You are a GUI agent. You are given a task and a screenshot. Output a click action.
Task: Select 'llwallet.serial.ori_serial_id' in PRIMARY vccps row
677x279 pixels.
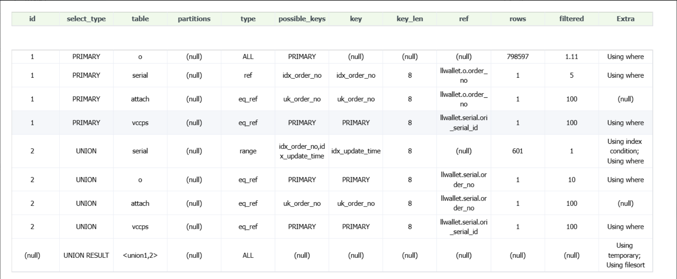464,123
